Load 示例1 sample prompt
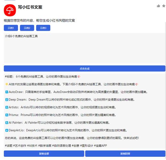The height and width of the screenshot is (160, 166). [11, 28]
